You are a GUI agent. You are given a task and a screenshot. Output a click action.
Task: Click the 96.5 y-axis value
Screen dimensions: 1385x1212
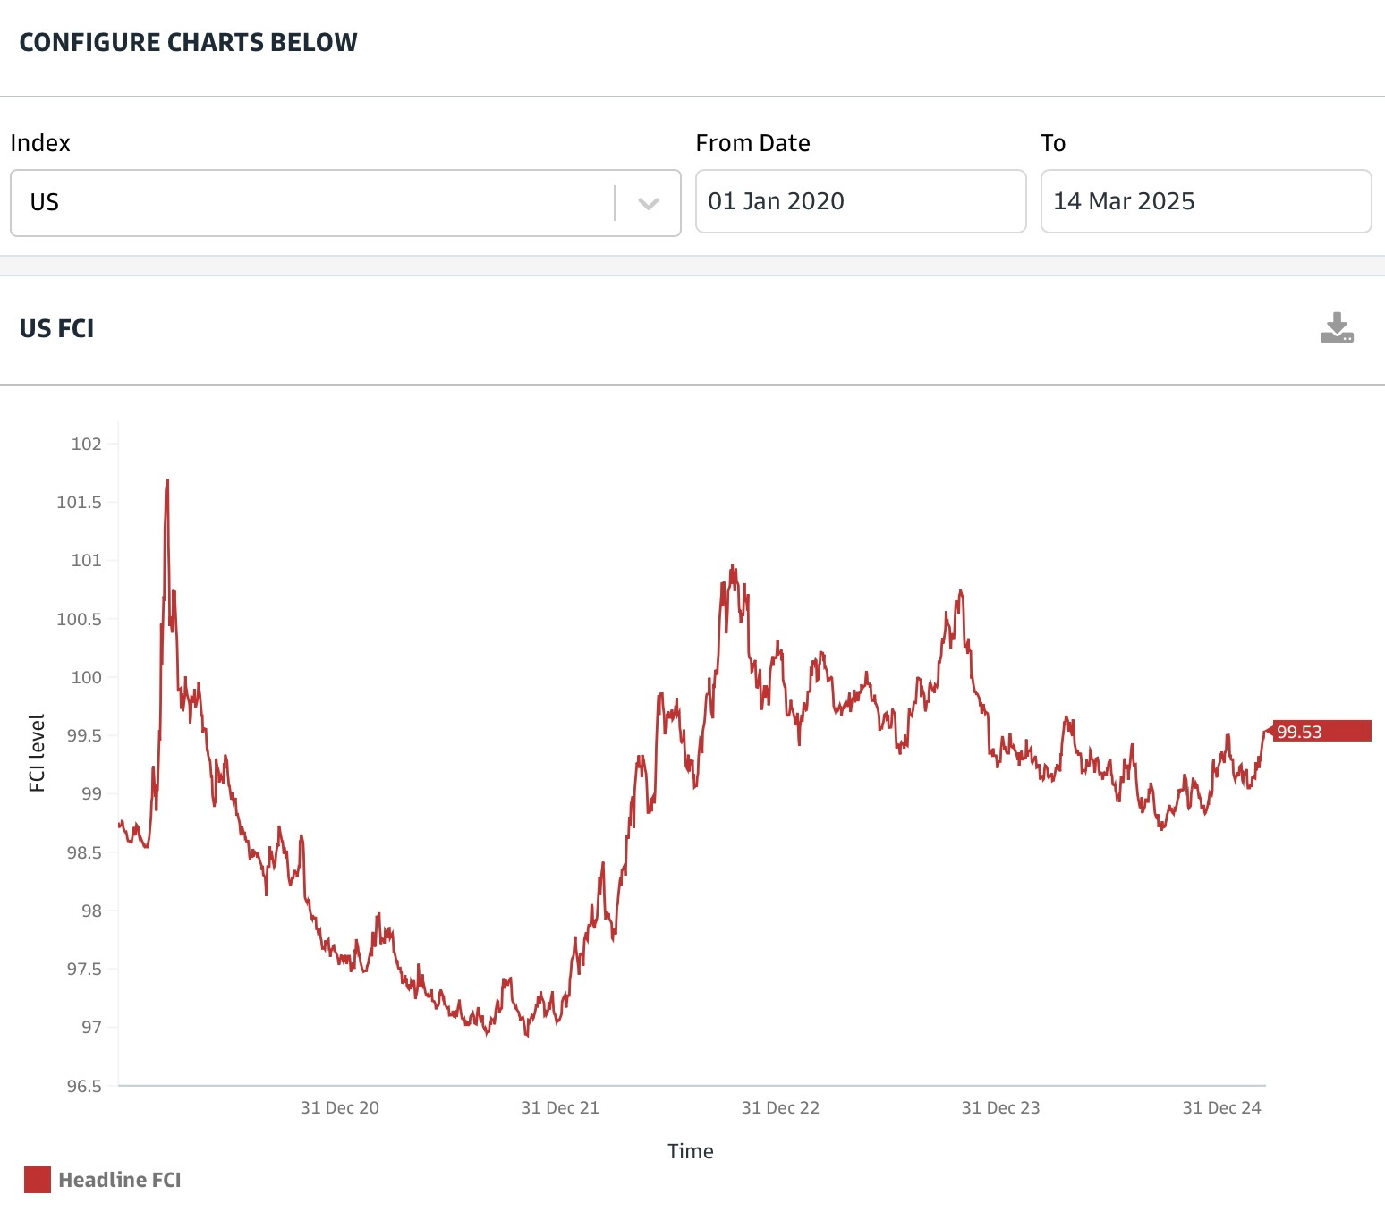(x=85, y=1086)
